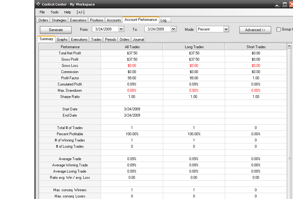Switch to the Journal sub-tab
Image resolution: width=293 pixels, height=199 pixels.
click(138, 39)
